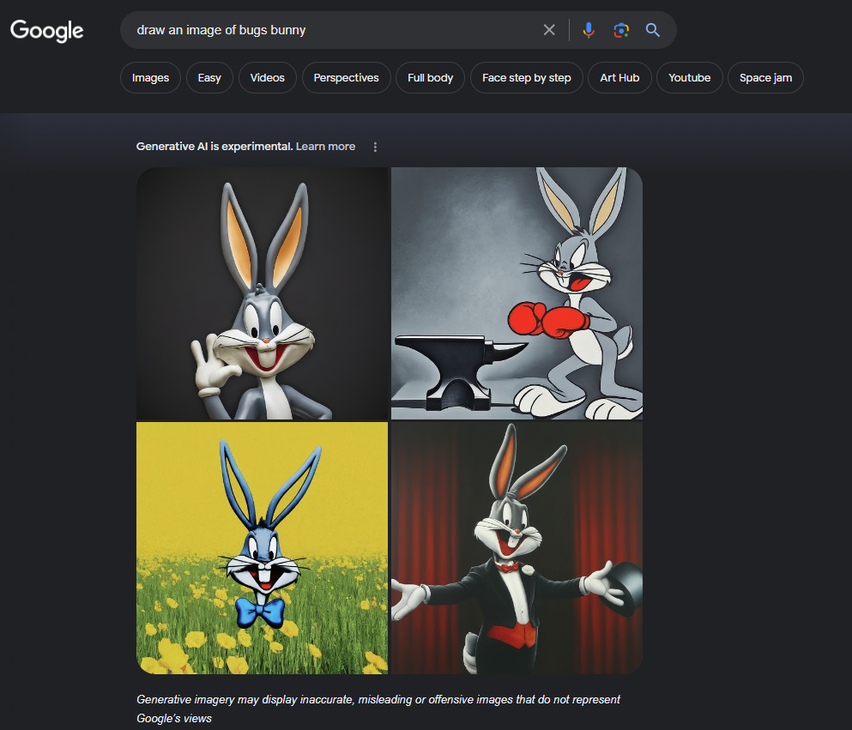This screenshot has height=730, width=852.
Task: Open the blue bunny in yellow flower field image
Action: click(262, 548)
